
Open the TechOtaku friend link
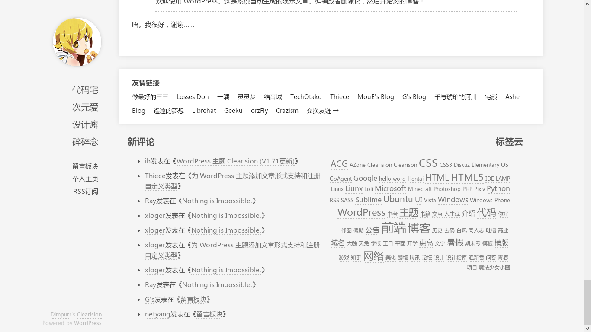(305, 97)
